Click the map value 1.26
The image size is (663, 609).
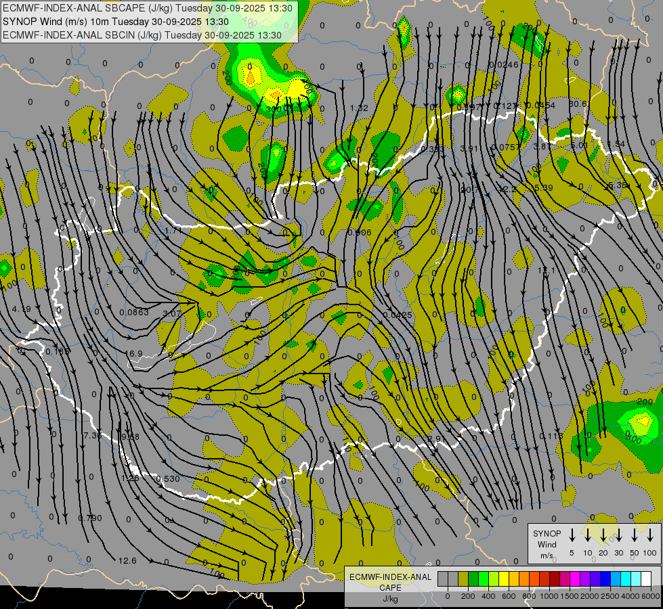point(130,478)
